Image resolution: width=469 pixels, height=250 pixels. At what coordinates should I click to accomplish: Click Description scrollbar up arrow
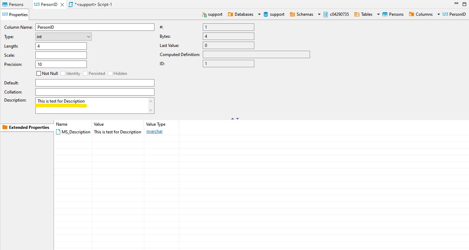coord(151,101)
